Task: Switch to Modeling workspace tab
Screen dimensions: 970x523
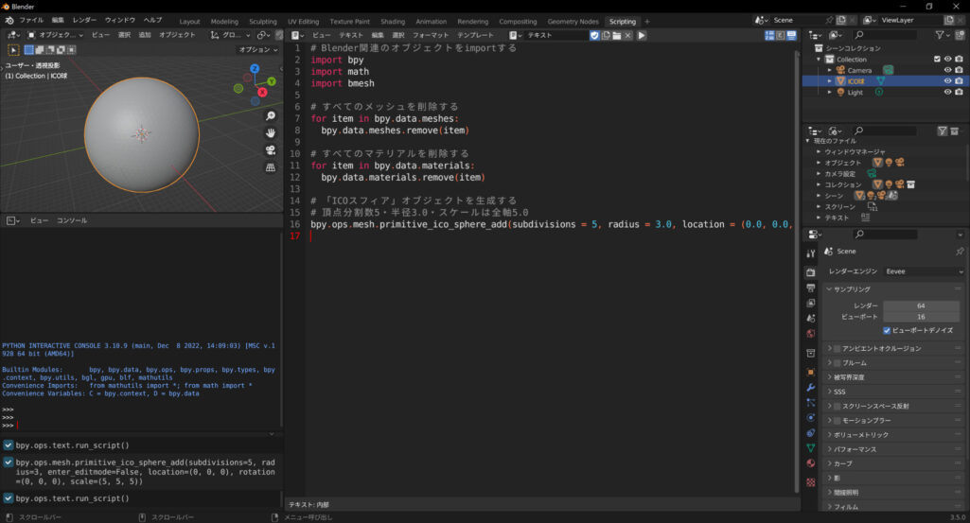Action: click(x=224, y=22)
